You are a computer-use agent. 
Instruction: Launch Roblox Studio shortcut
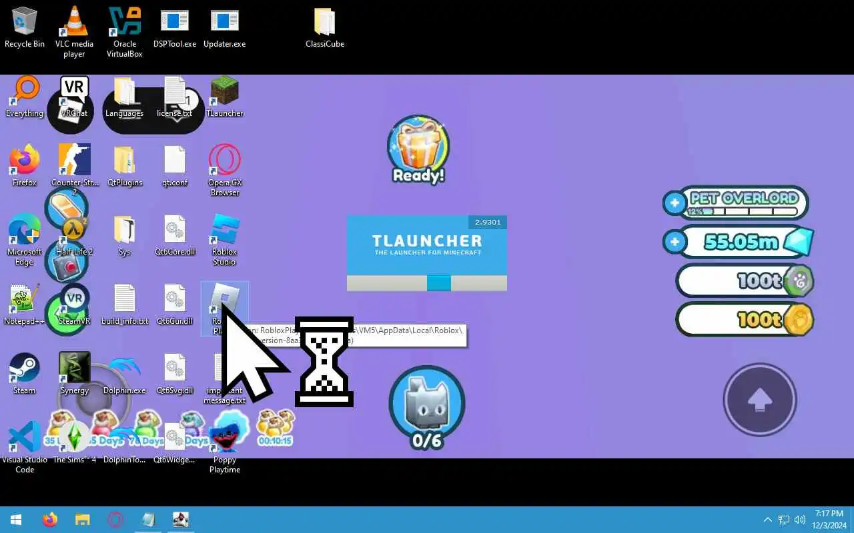tap(225, 240)
